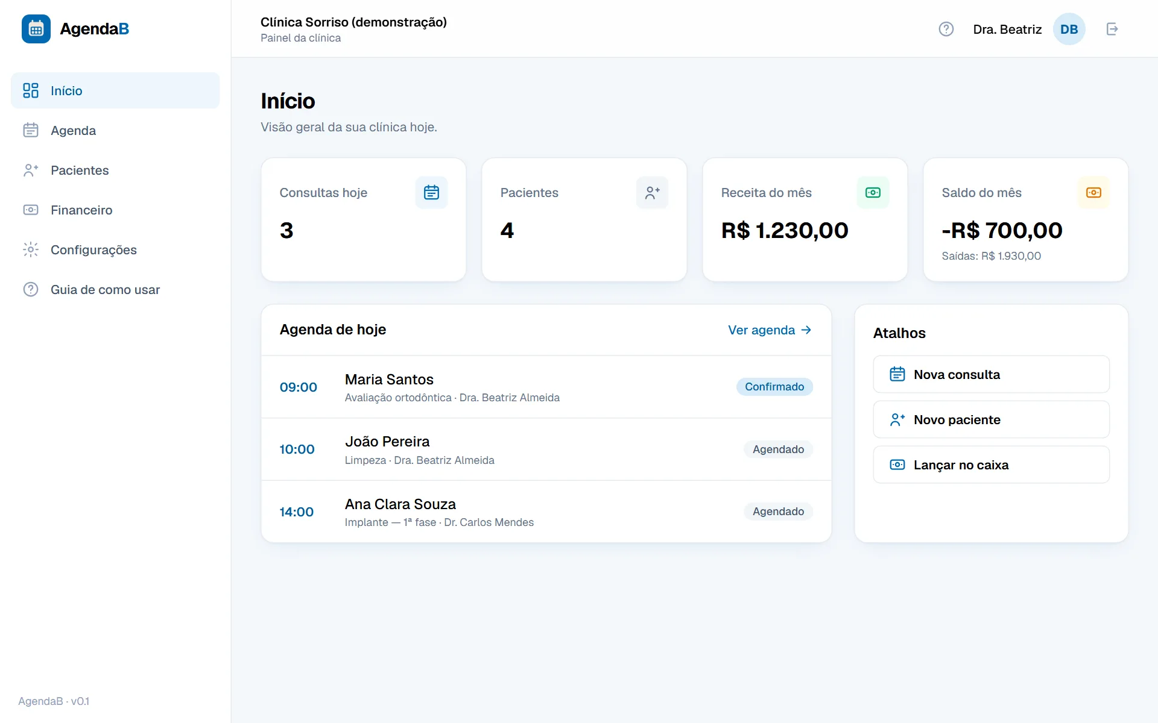Click the Receita value R$ 1.230,00

click(x=785, y=230)
